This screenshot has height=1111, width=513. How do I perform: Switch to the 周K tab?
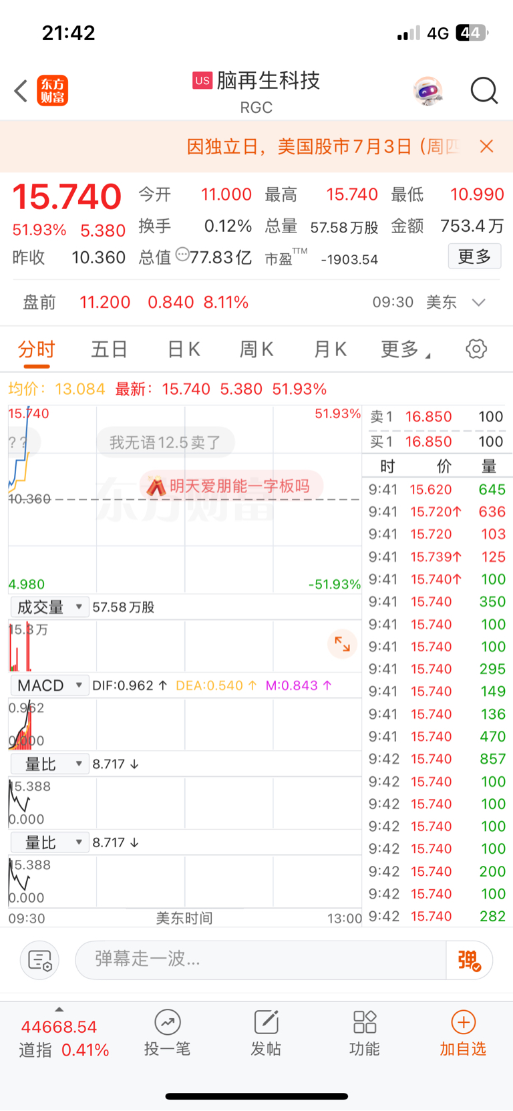coord(256,349)
